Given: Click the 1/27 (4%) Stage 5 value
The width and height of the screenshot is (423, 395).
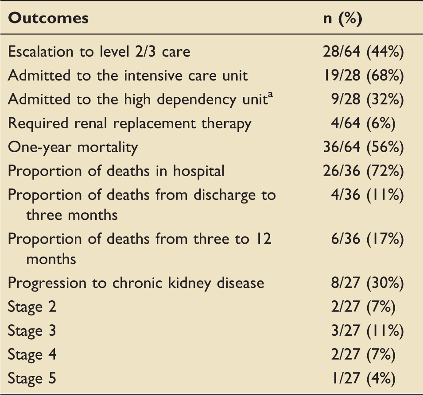Looking at the screenshot, I should [363, 378].
